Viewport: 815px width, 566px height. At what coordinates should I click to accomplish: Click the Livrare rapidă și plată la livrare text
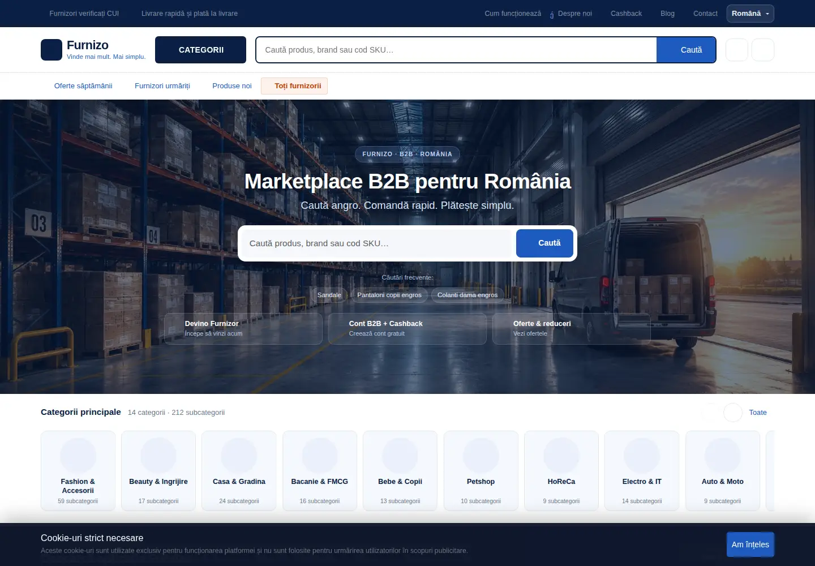click(x=190, y=14)
